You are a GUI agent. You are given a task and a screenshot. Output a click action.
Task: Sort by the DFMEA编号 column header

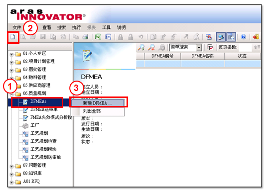(x=162, y=56)
